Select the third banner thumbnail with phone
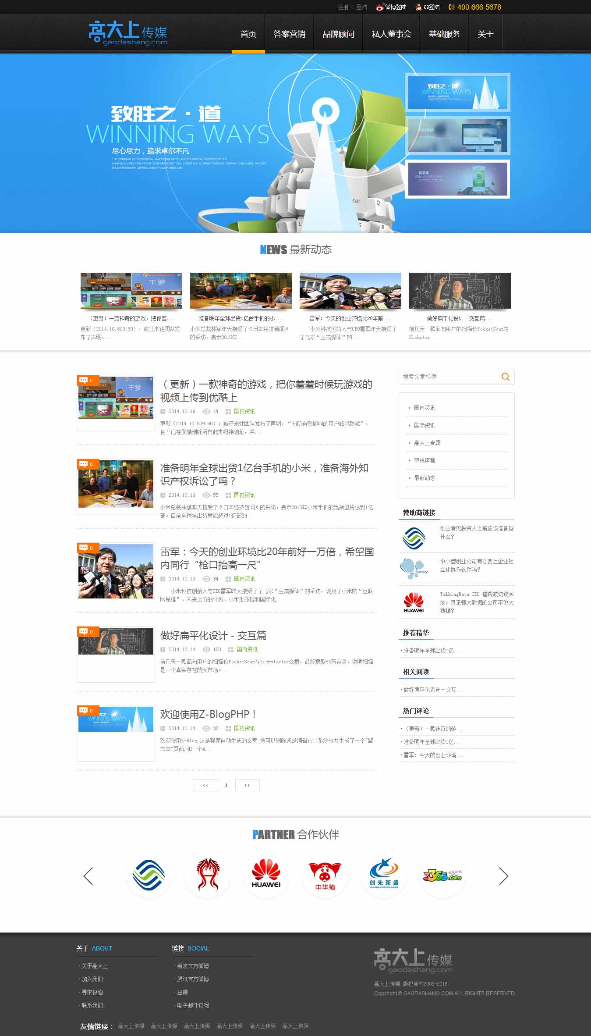The image size is (591, 1036). 457,179
